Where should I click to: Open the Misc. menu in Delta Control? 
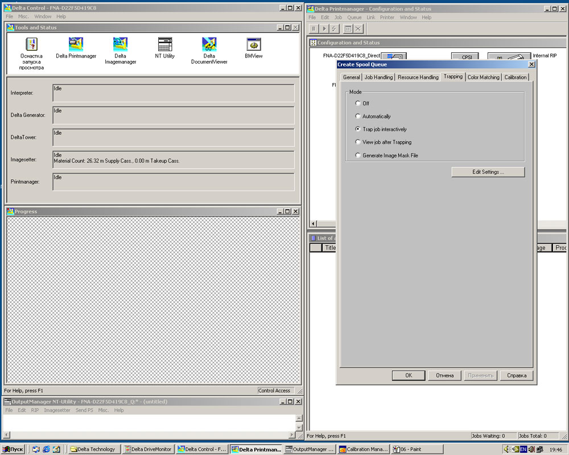(x=23, y=16)
